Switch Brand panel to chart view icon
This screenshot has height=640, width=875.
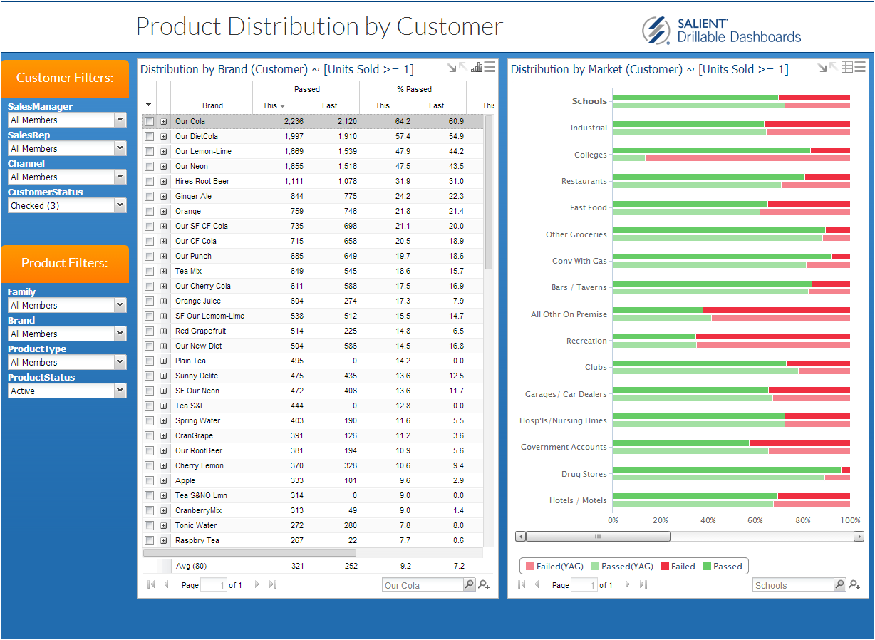click(477, 67)
